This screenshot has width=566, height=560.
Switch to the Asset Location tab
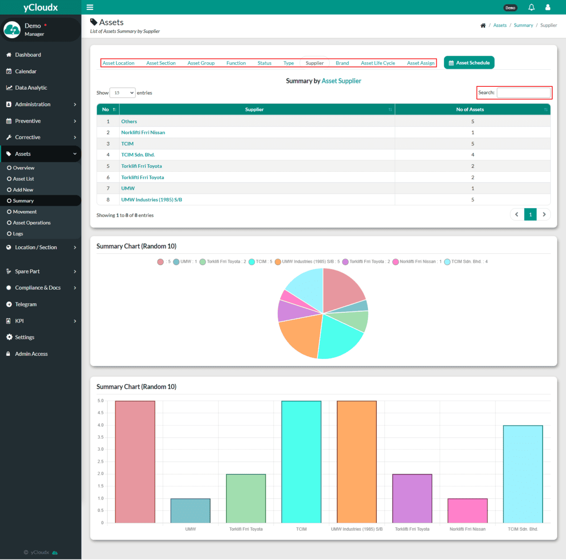pos(118,63)
